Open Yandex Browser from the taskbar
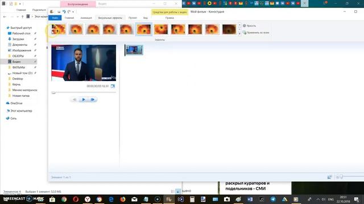Screen dimensions: 364x204 point(88,199)
